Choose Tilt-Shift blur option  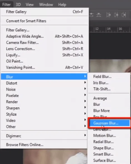[109, 89]
